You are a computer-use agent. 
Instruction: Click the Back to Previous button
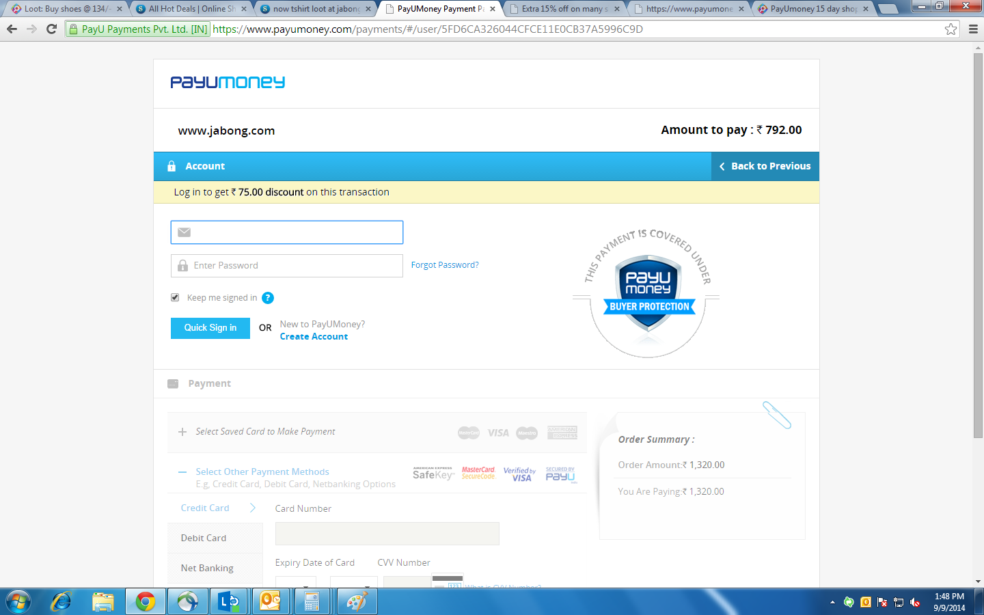tap(765, 166)
